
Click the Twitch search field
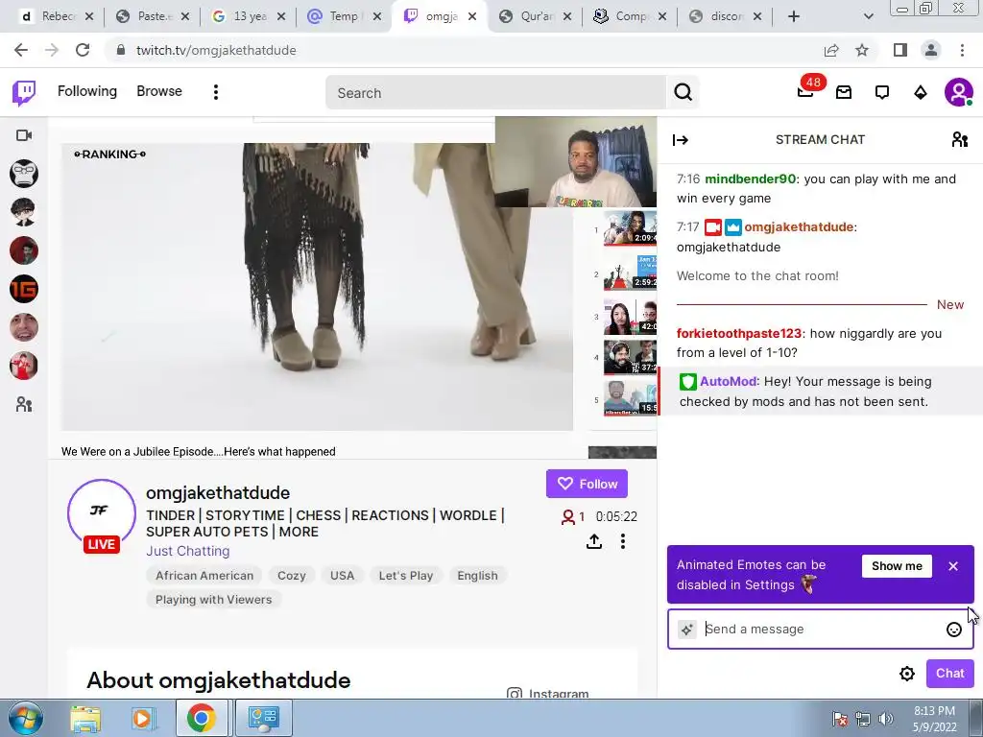(x=495, y=93)
